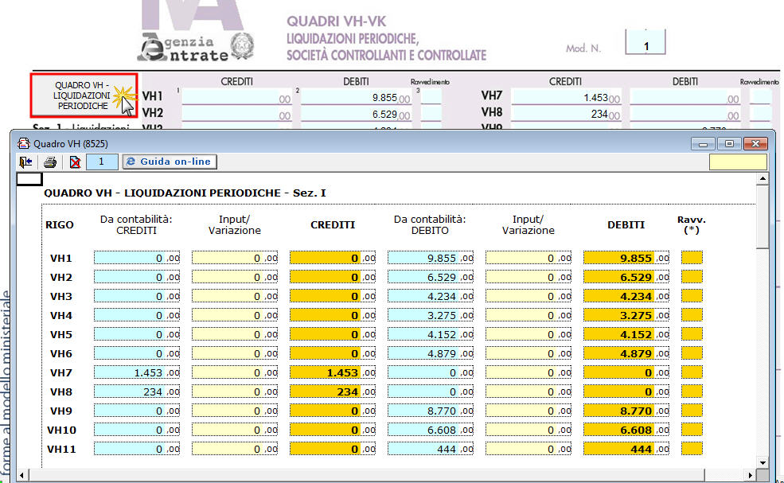Click the VH3 Ravv. orange box
This screenshot has height=483, width=784.
(692, 295)
